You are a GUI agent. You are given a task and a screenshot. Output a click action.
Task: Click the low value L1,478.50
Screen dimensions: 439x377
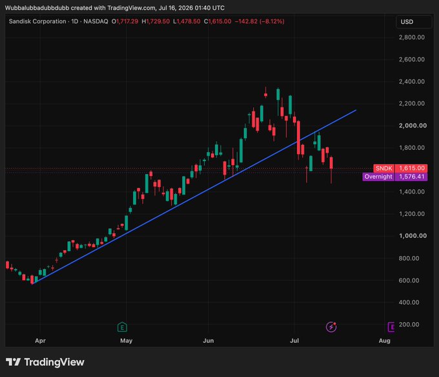pyautogui.click(x=187, y=21)
